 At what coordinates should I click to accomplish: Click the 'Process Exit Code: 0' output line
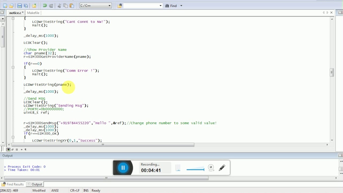pyautogui.click(x=25, y=166)
